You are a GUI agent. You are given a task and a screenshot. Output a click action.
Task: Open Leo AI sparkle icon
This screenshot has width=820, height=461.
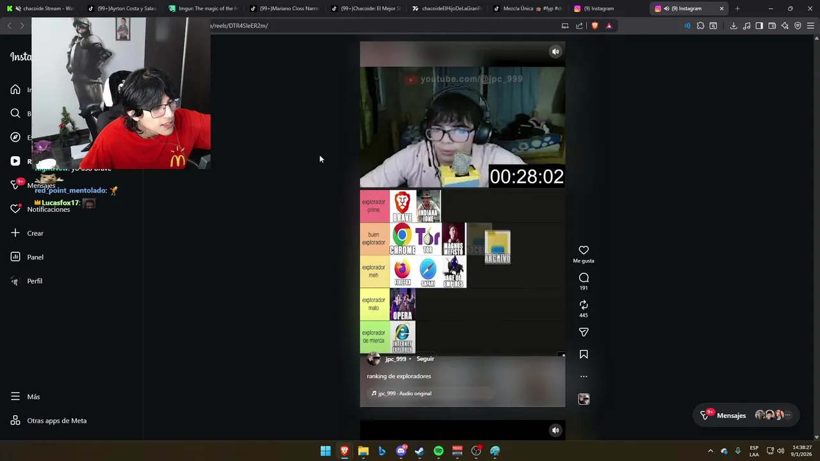point(785,26)
